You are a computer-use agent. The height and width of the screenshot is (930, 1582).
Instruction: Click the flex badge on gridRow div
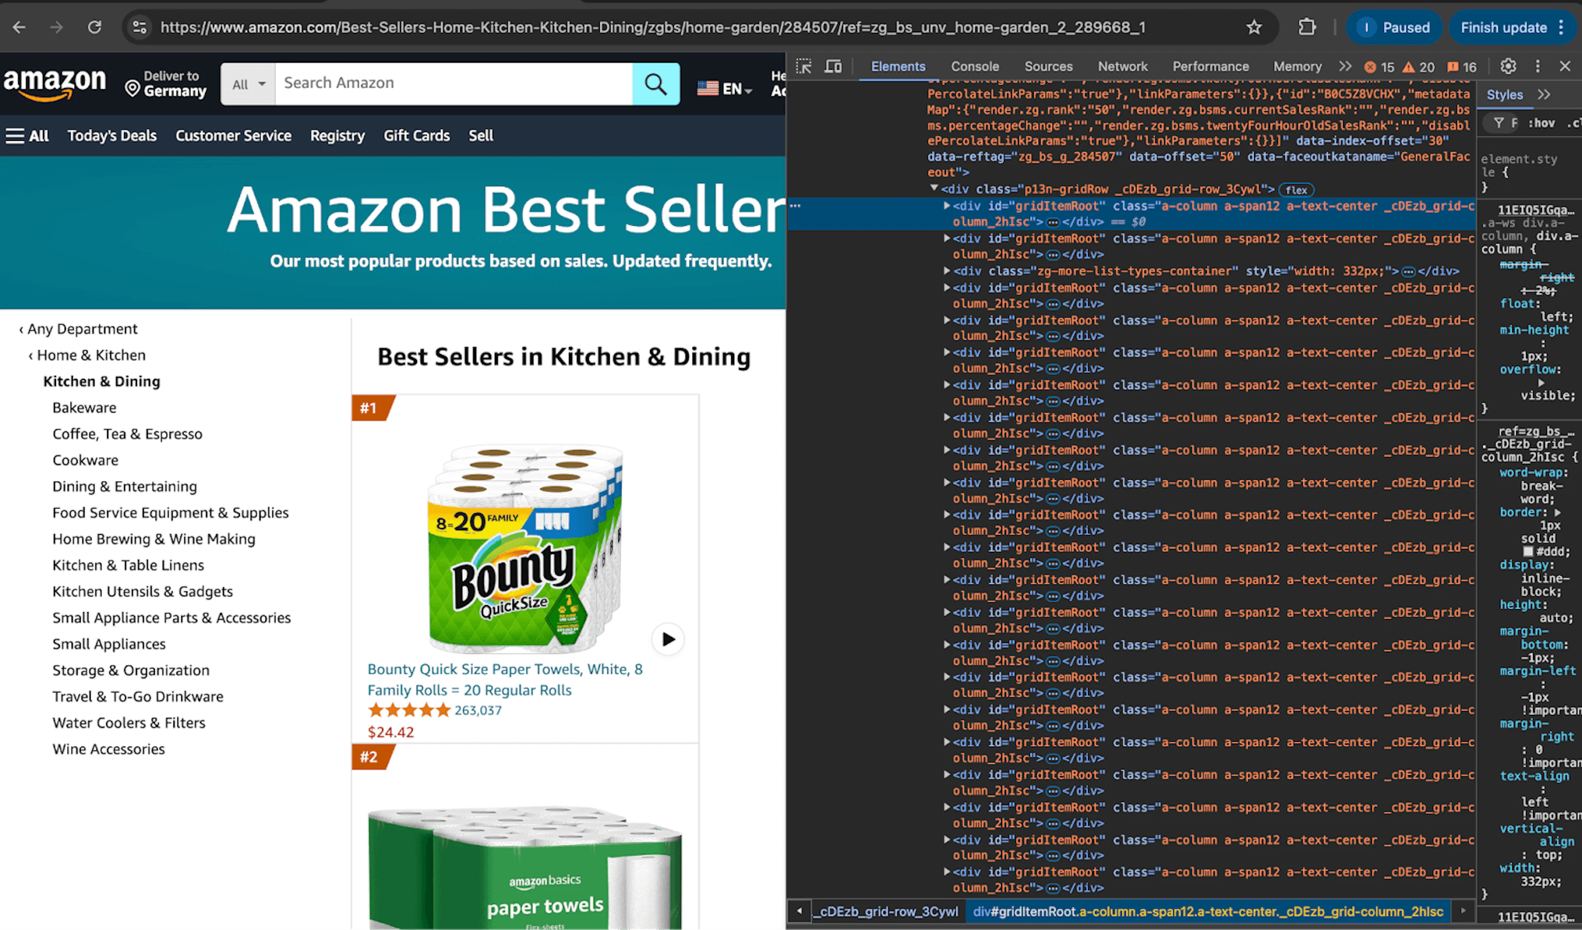click(1296, 189)
